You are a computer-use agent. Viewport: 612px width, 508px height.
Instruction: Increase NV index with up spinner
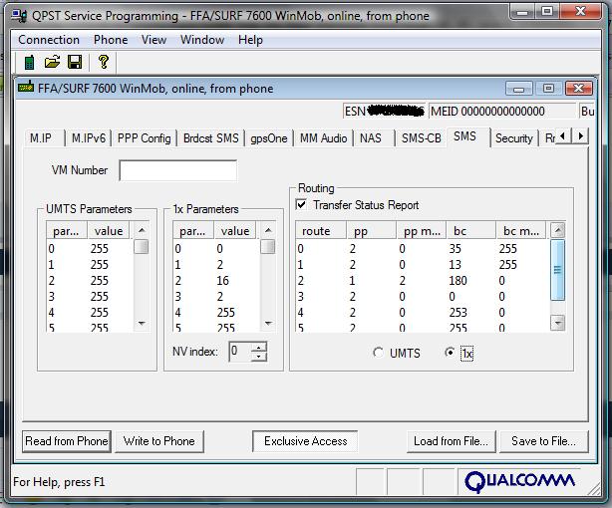259,347
